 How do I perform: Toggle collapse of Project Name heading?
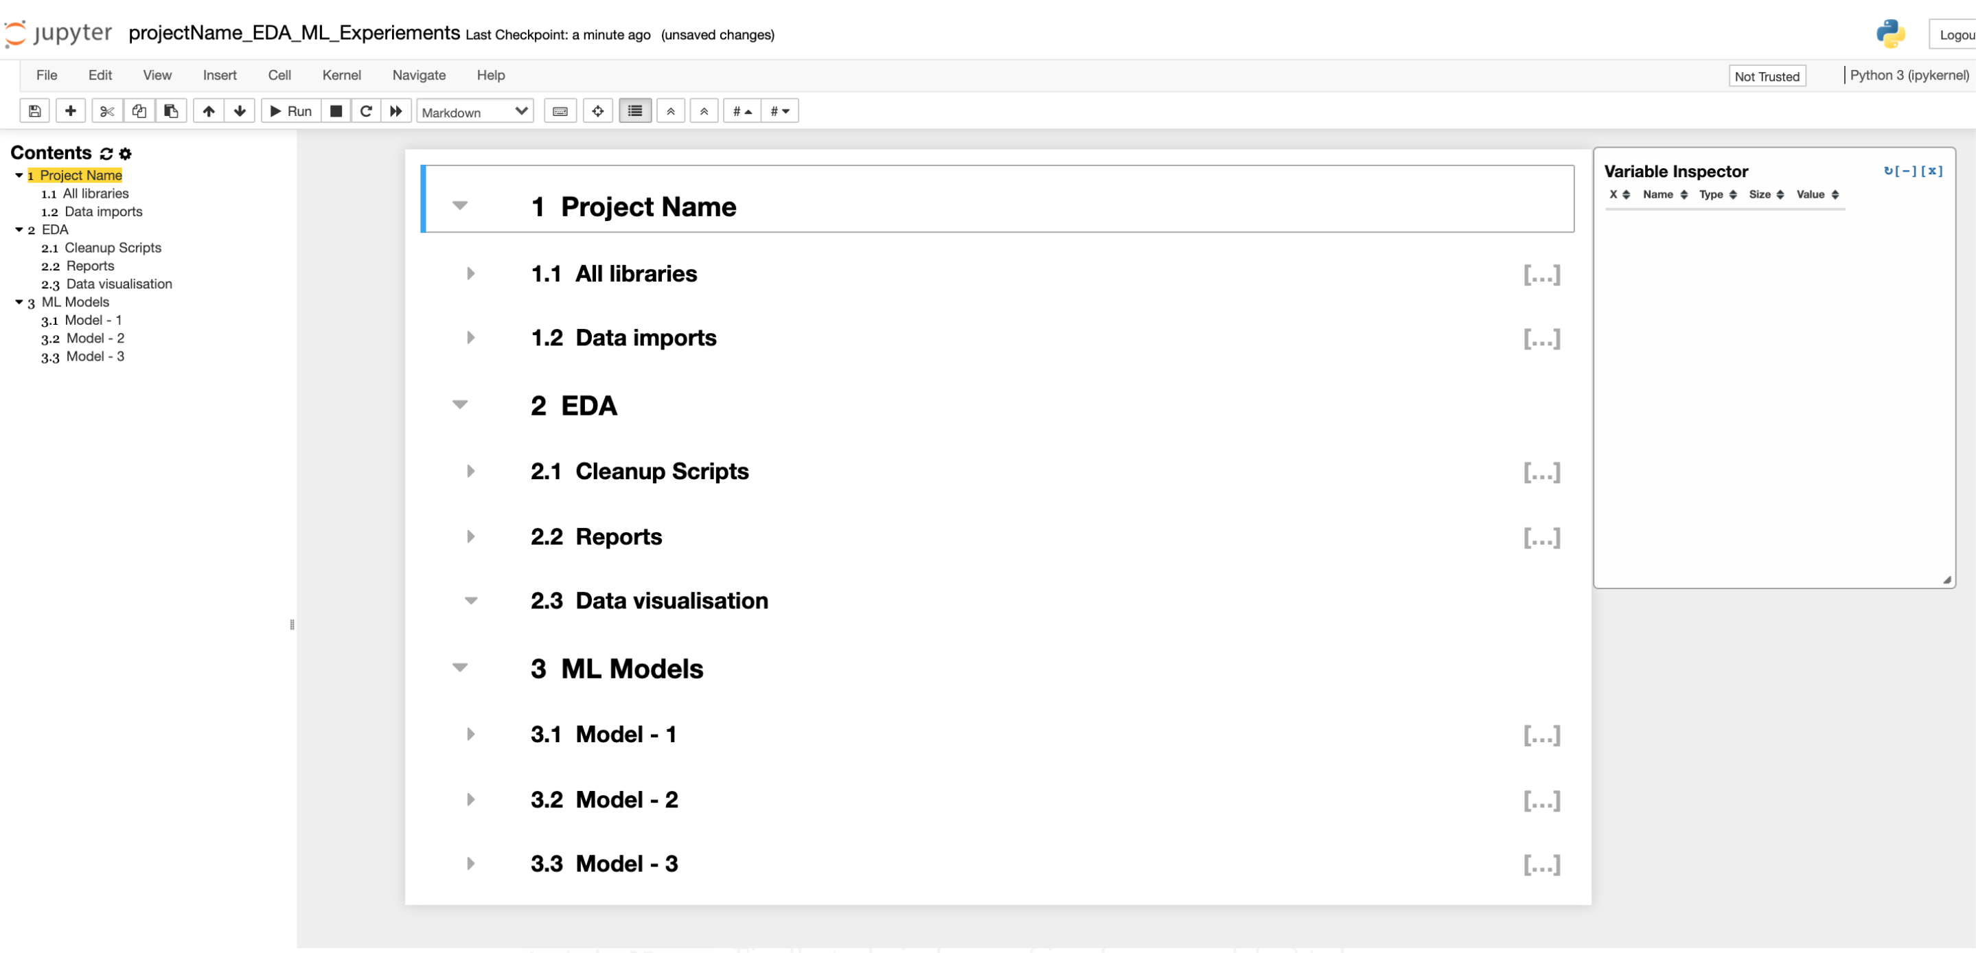(x=459, y=205)
